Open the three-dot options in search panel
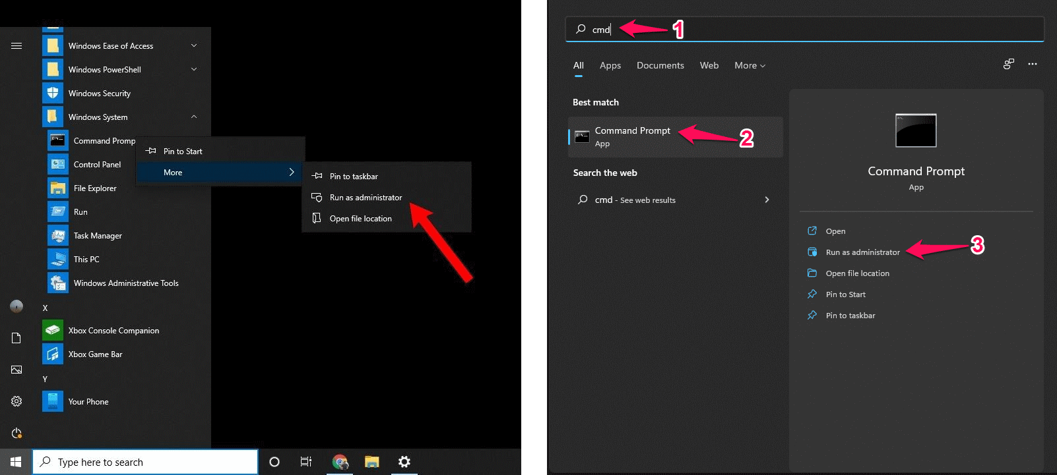 click(1033, 65)
